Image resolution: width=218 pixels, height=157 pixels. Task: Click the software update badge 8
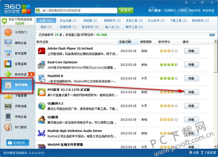[x=31, y=74]
